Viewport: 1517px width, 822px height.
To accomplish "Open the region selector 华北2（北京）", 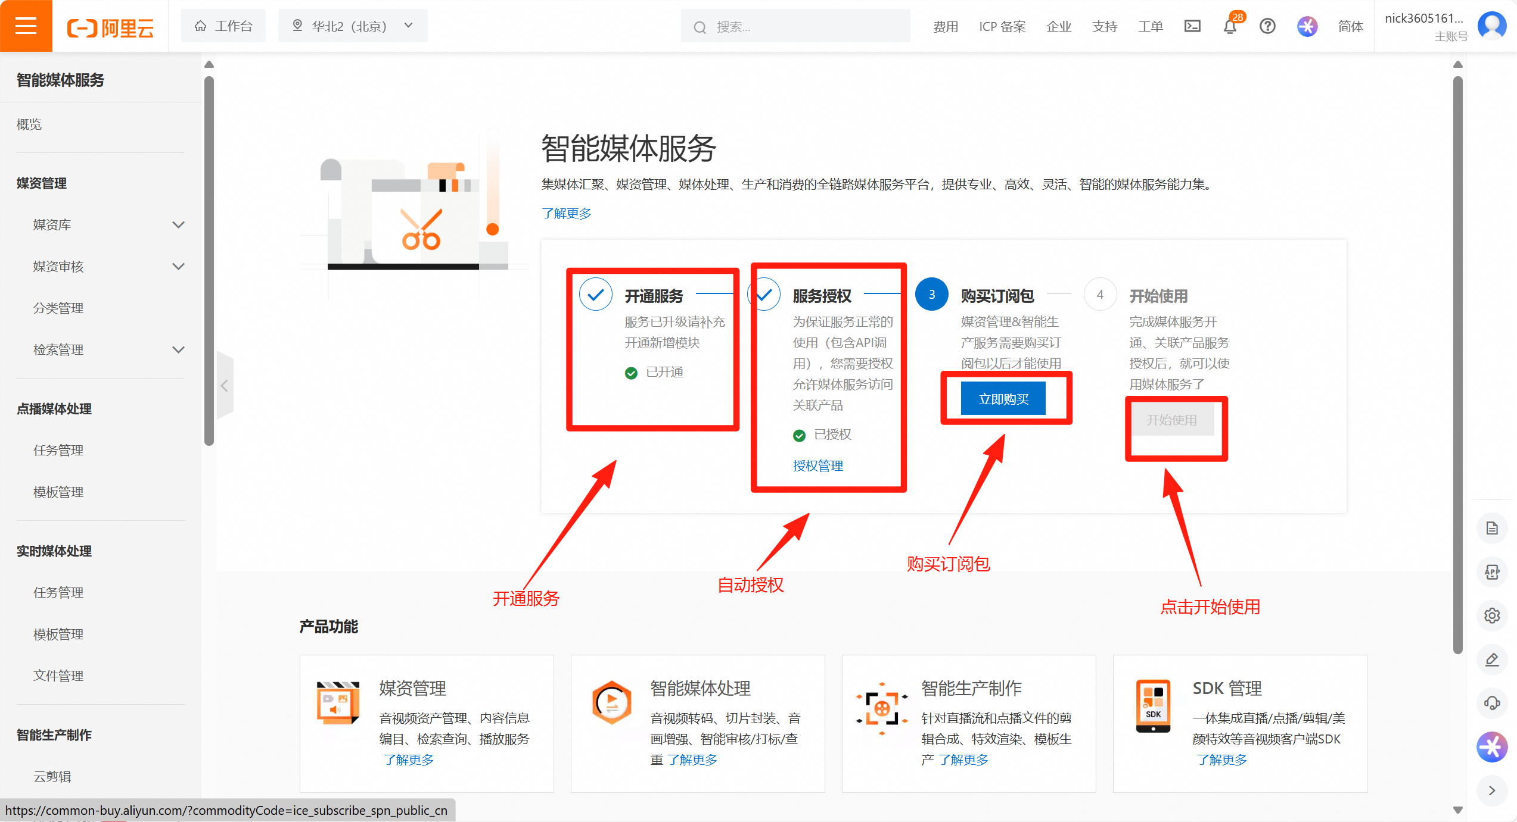I will click(x=353, y=26).
